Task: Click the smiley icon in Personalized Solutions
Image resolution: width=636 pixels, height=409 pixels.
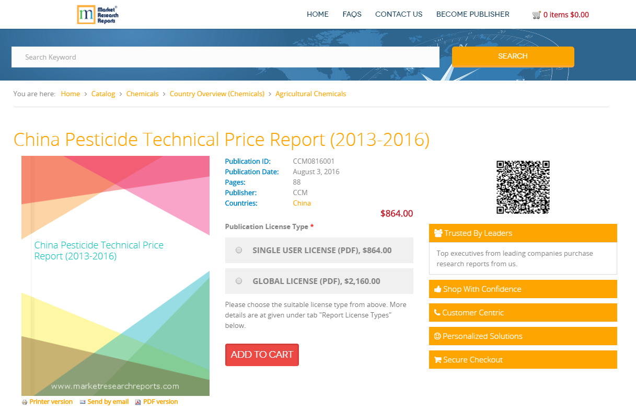Action: (x=437, y=336)
